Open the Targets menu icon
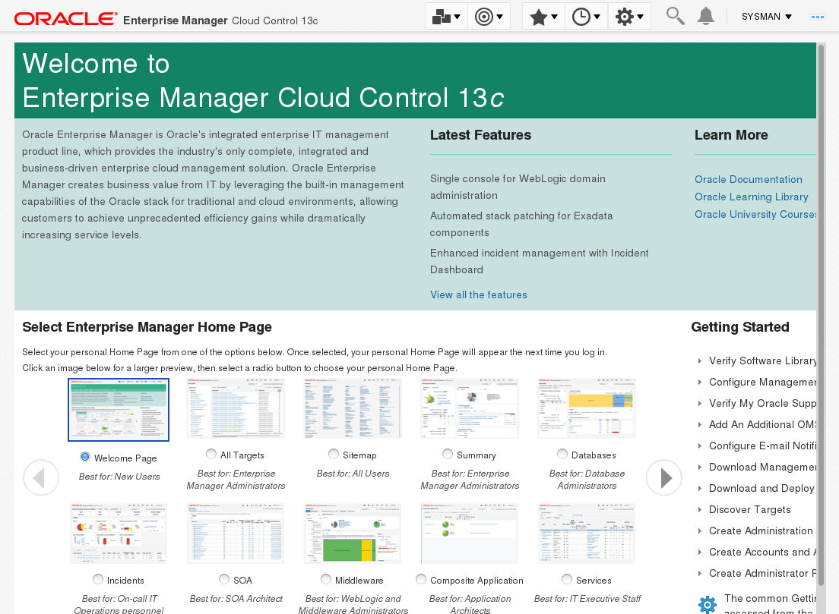 point(489,17)
